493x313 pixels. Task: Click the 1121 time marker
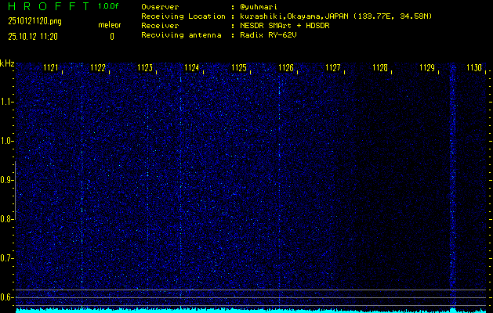click(x=51, y=69)
